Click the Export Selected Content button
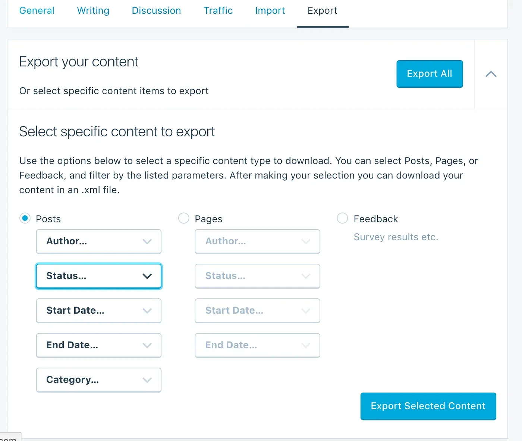This screenshot has width=522, height=441. 428,406
